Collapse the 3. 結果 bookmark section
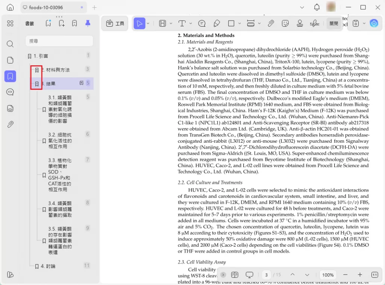This screenshot has width=385, height=285. click(x=36, y=83)
